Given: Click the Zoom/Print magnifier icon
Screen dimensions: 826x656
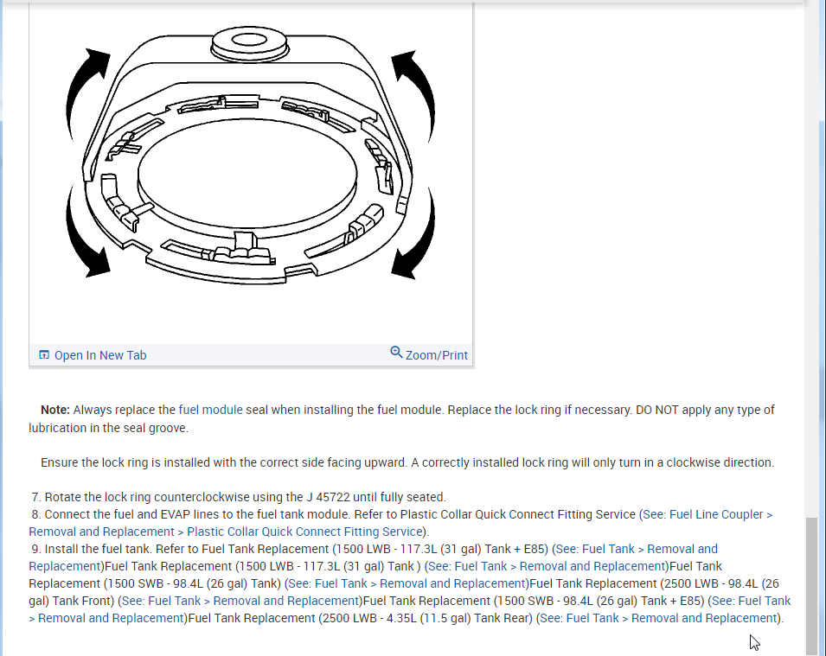Looking at the screenshot, I should tap(396, 353).
